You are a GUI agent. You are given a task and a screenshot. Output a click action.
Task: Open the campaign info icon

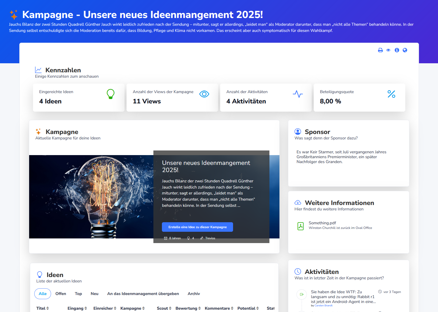[x=397, y=50]
